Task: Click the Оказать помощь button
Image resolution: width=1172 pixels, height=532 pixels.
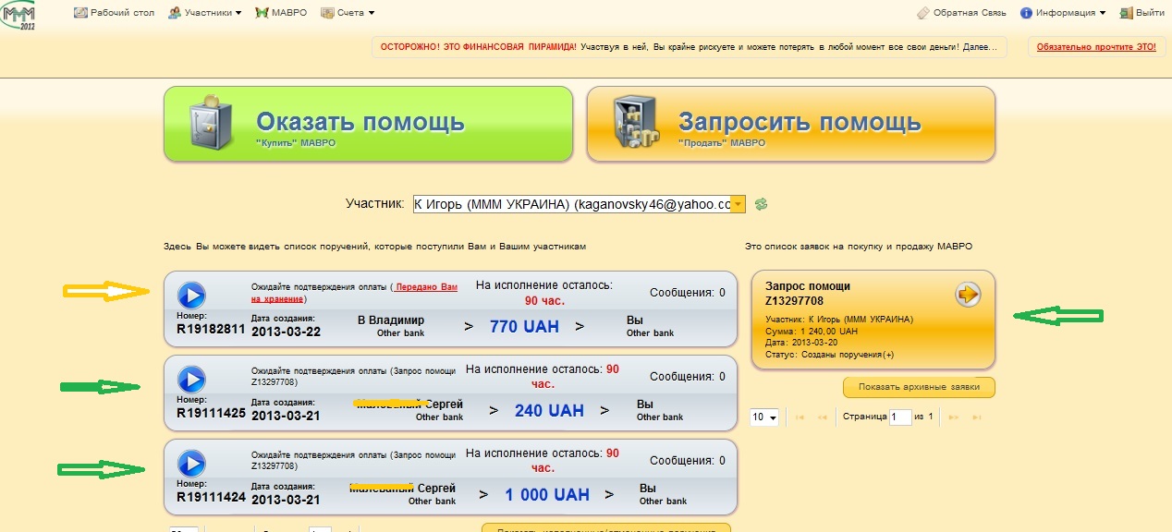Action: point(368,124)
